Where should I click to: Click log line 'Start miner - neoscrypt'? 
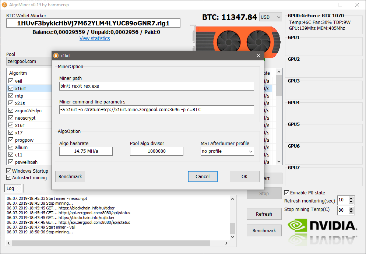47,198
